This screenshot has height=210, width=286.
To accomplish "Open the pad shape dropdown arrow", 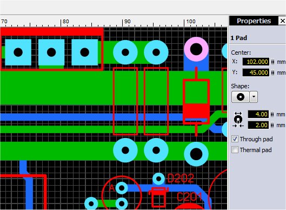I will (x=254, y=97).
